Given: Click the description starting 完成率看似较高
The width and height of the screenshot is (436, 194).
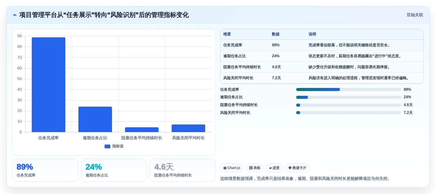Looking at the screenshot, I should point(349,45).
